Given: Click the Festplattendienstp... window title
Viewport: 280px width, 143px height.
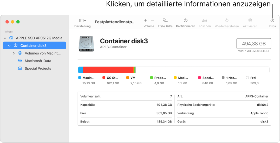Looking at the screenshot, I should coord(115,22).
